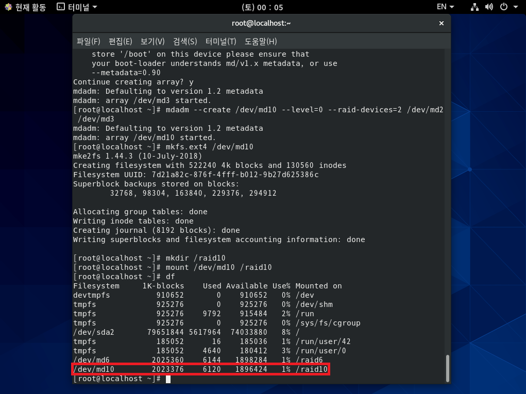
Task: Click the /run/user/0 mount point text
Action: point(320,351)
